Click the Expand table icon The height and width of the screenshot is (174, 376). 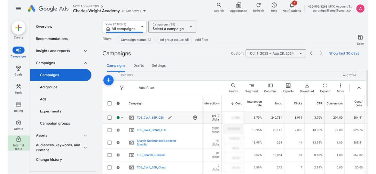[325, 86]
